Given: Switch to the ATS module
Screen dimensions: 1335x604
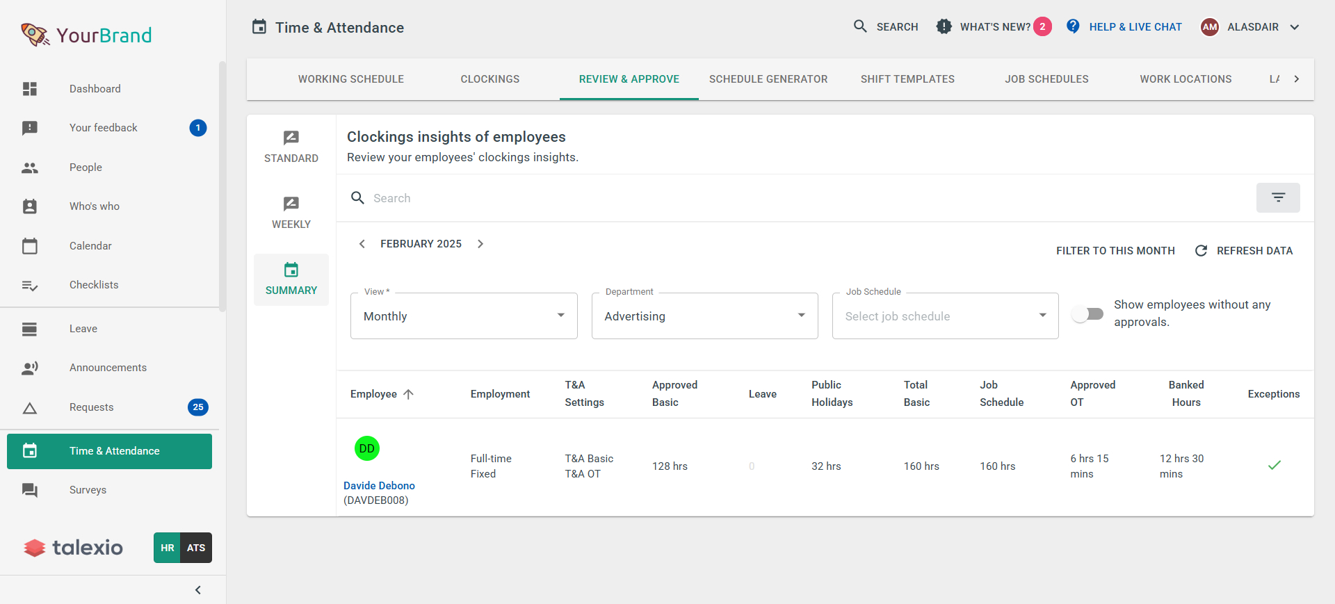Looking at the screenshot, I should [196, 548].
